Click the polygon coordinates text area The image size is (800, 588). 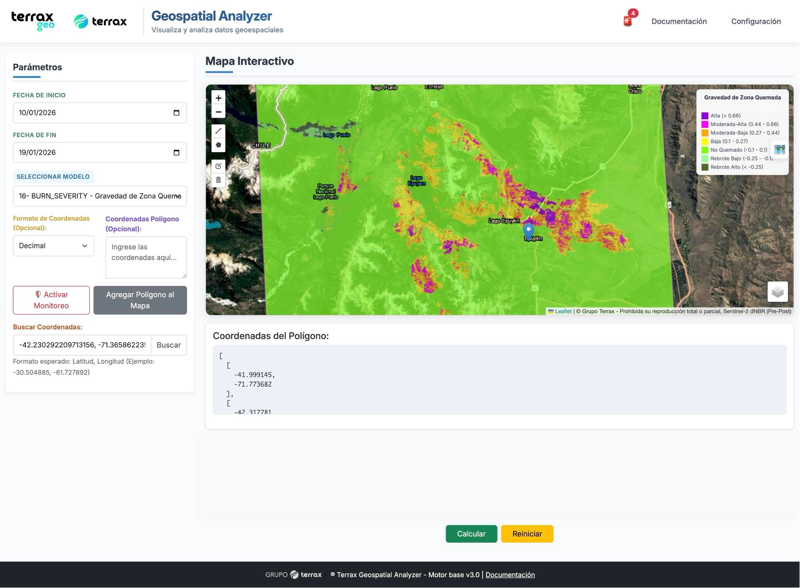[146, 257]
